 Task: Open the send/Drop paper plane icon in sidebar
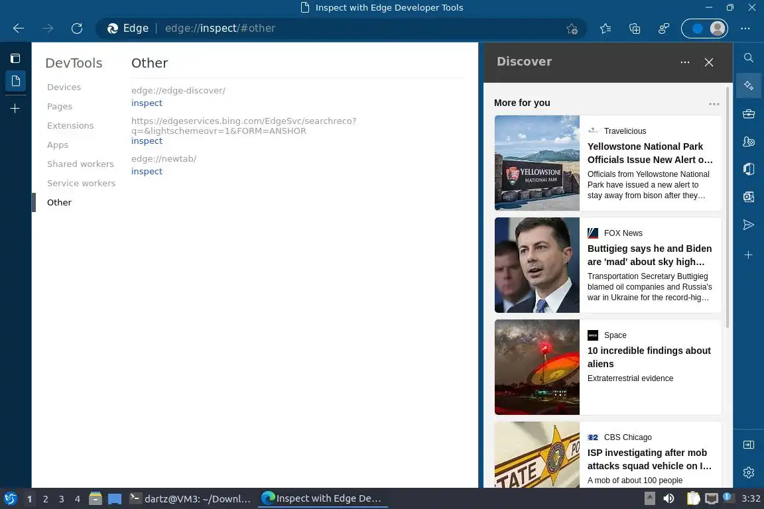749,225
